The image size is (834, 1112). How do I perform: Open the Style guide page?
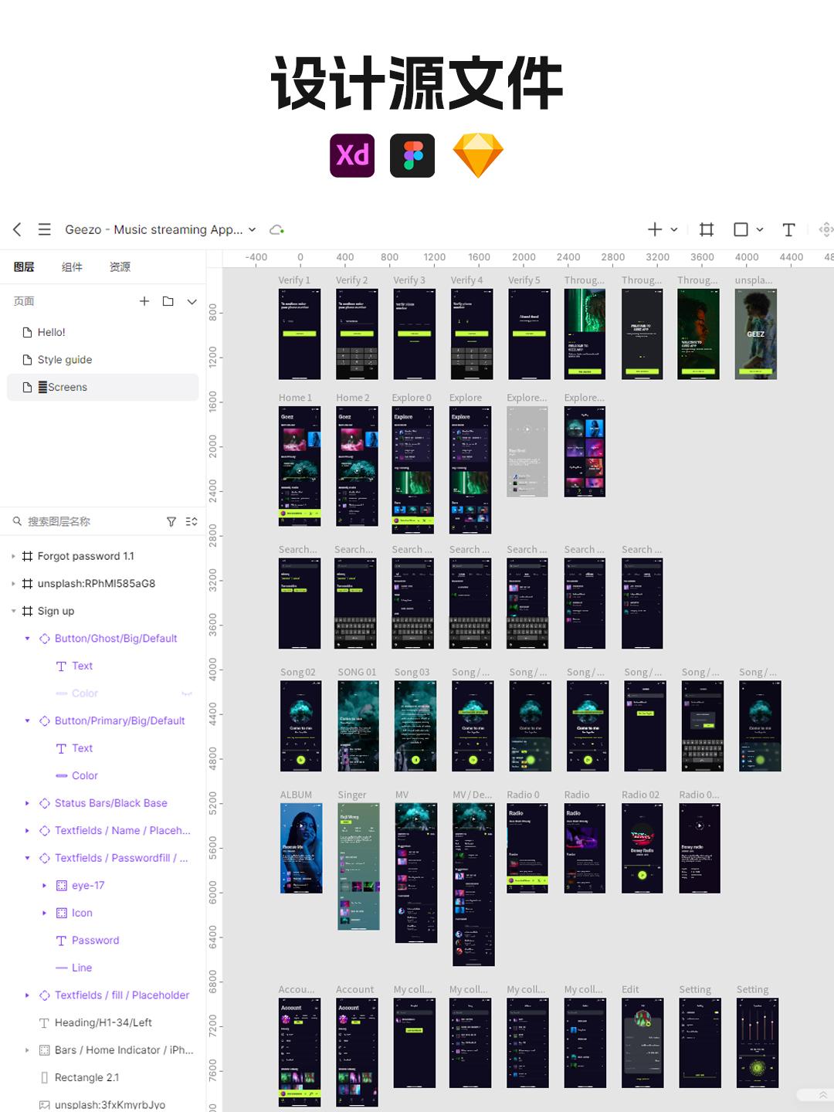65,360
